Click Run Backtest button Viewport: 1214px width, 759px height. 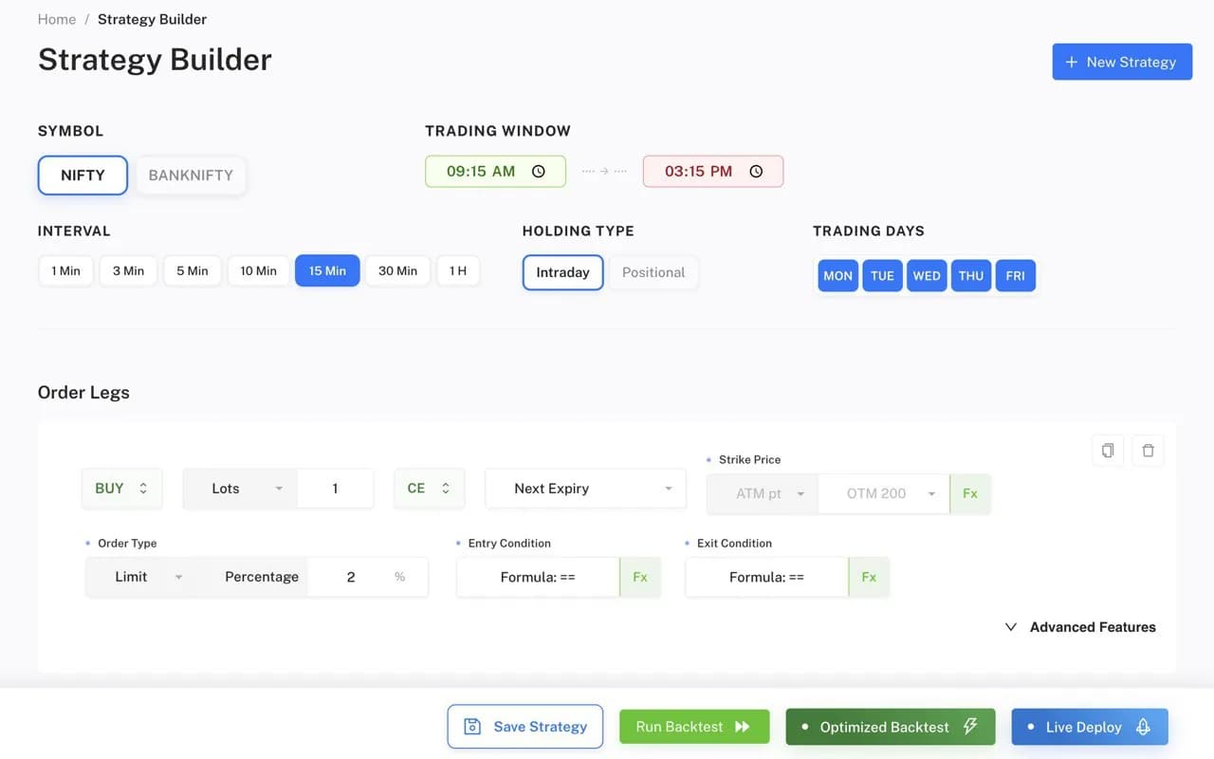tap(694, 727)
